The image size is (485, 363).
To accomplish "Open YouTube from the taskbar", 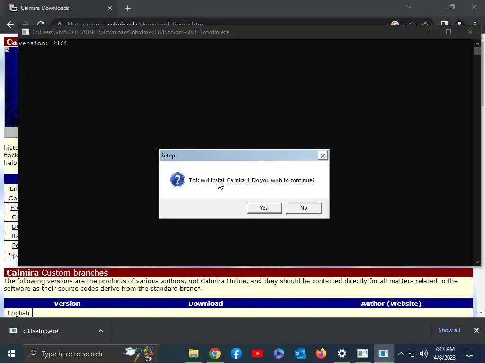I will (x=257, y=354).
